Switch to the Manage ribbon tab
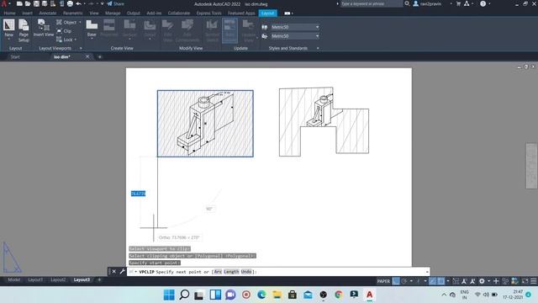538x303 pixels. click(x=113, y=13)
